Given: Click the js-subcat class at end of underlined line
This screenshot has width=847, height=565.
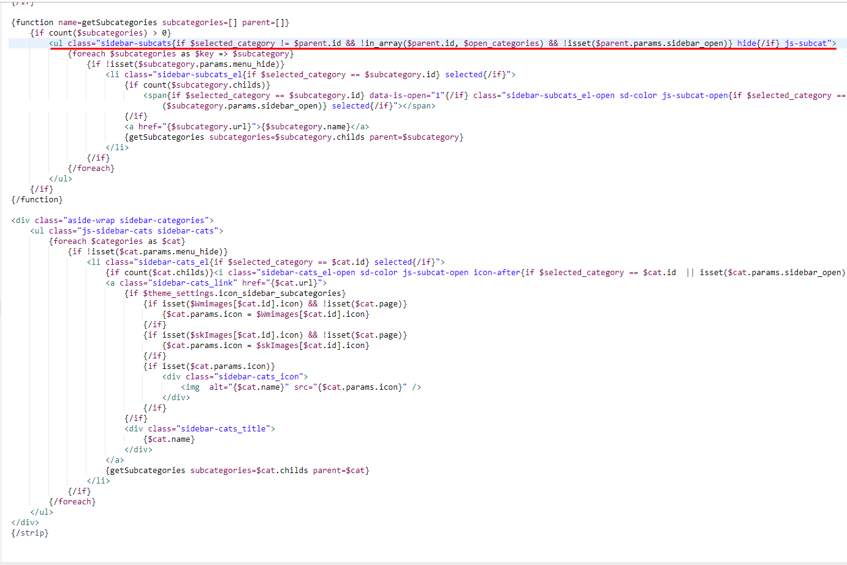Looking at the screenshot, I should point(805,44).
